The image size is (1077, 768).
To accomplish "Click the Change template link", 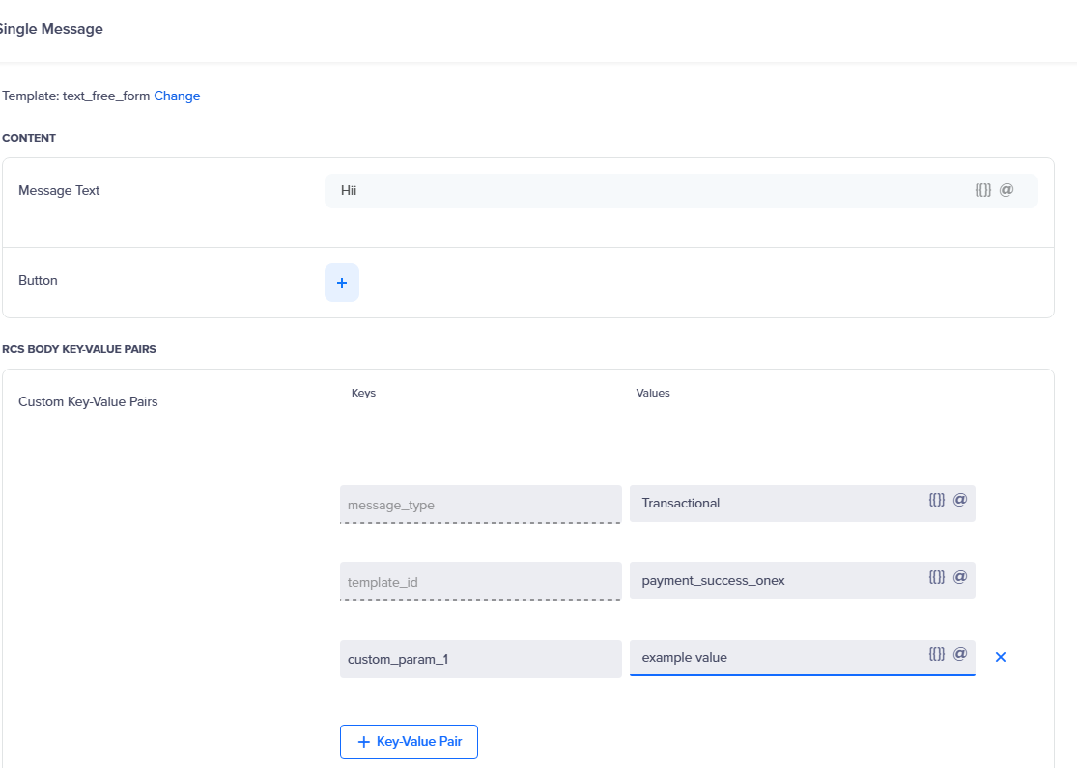I will (177, 96).
